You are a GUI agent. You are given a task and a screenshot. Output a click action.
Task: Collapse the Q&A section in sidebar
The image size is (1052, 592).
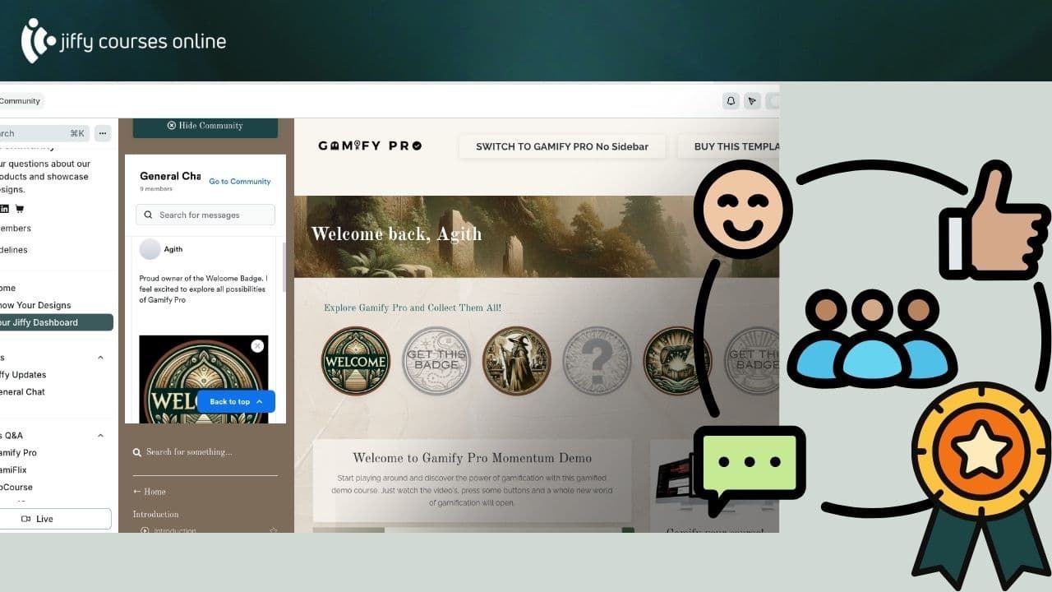(101, 436)
